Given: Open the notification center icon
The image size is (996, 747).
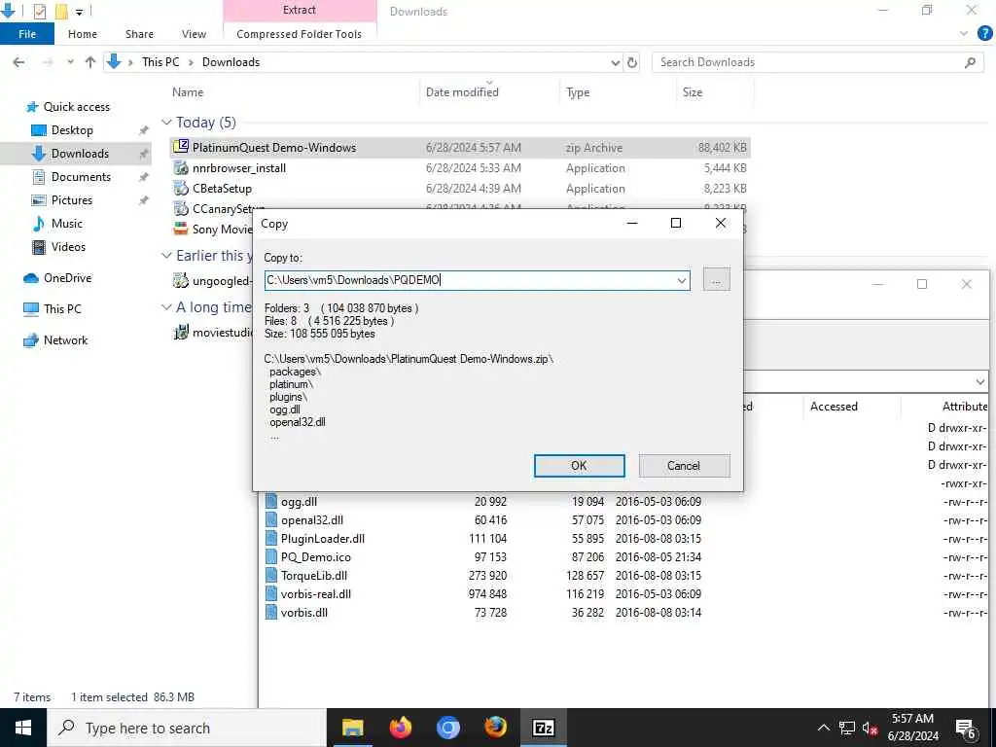Looking at the screenshot, I should pos(966,729).
